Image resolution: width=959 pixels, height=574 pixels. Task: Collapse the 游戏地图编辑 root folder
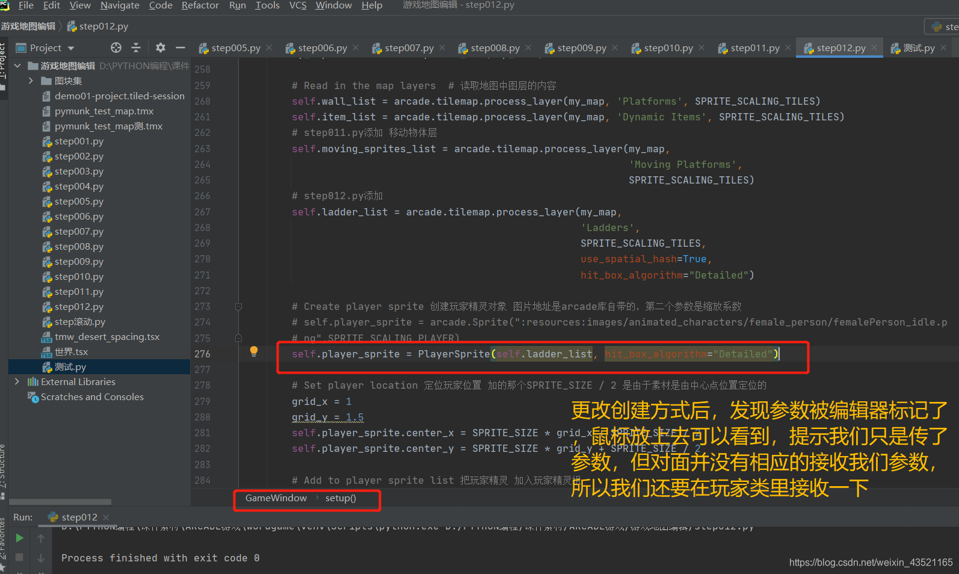coord(17,66)
